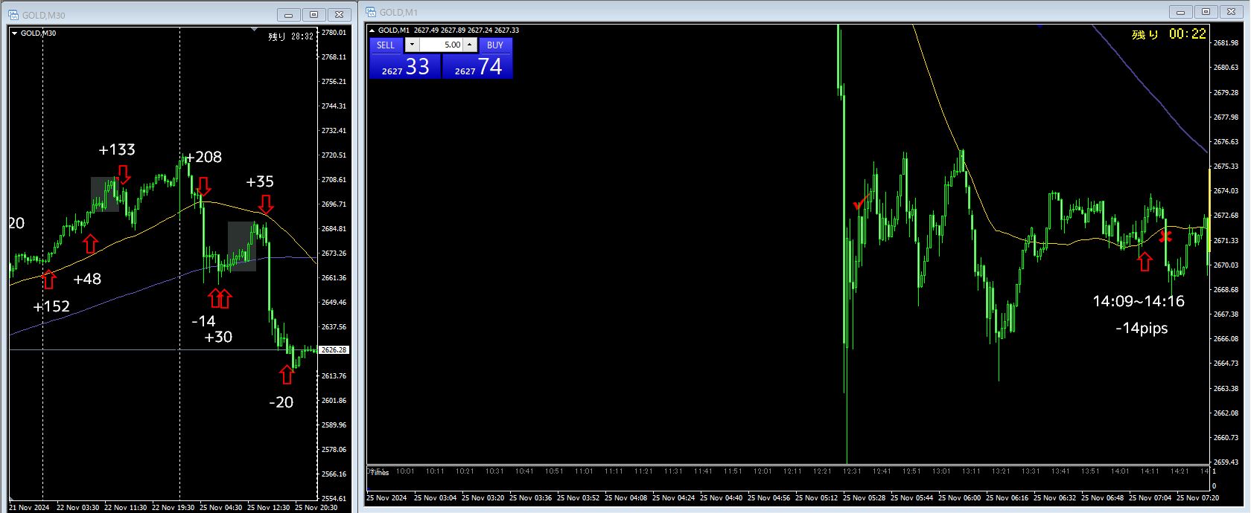Click the BUY button in GOLD,M1
This screenshot has height=513, width=1251.
point(495,45)
